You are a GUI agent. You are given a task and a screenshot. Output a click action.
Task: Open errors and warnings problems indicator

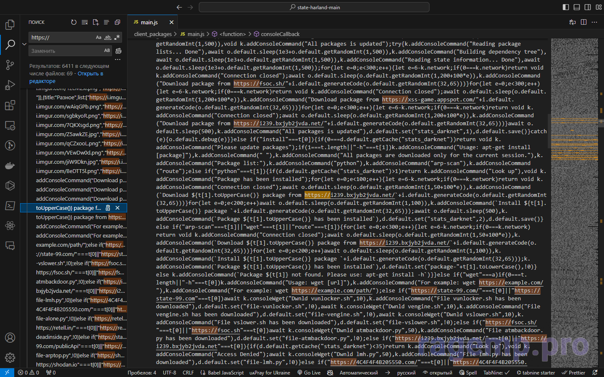(29, 372)
